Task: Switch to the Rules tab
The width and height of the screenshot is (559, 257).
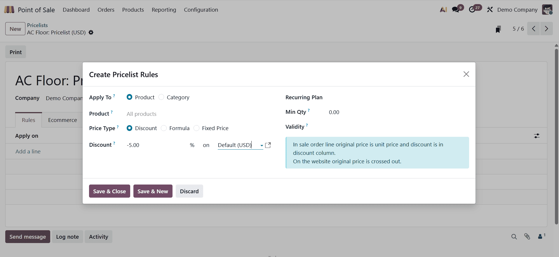Action: 29,120
